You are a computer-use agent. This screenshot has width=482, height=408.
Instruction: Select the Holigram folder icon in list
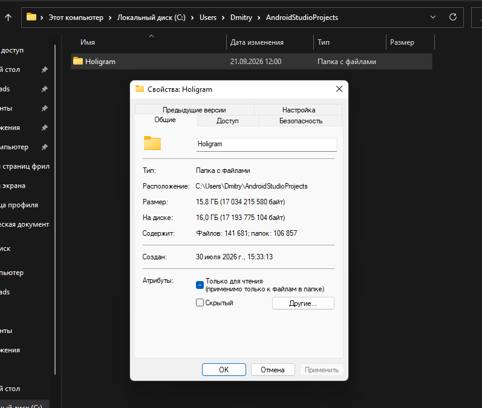click(78, 61)
